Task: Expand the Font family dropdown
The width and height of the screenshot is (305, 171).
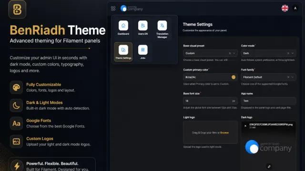Action: 292,77
